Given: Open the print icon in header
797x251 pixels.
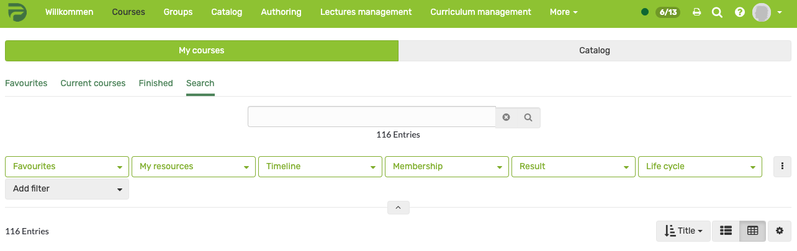Looking at the screenshot, I should tap(697, 12).
